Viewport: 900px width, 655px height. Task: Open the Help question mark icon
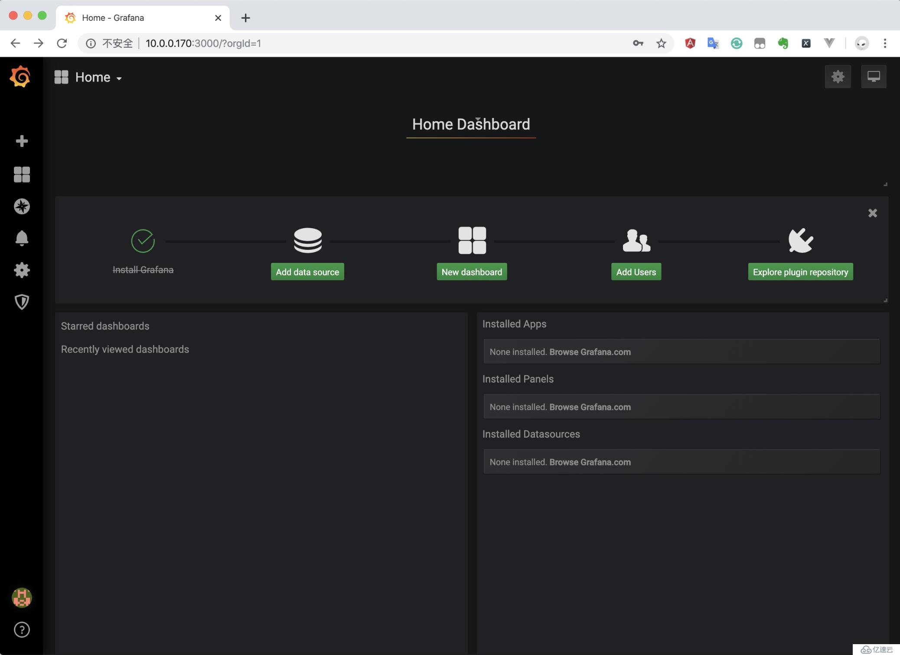(x=22, y=629)
